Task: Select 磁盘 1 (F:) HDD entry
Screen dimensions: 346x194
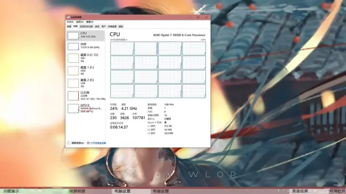Action: click(x=85, y=71)
